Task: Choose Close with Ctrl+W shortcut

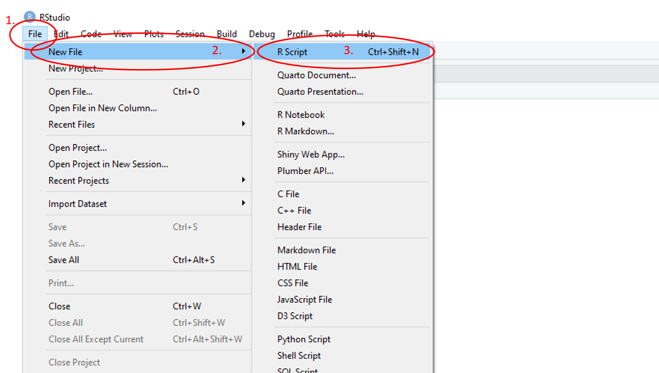Action: coord(138,306)
